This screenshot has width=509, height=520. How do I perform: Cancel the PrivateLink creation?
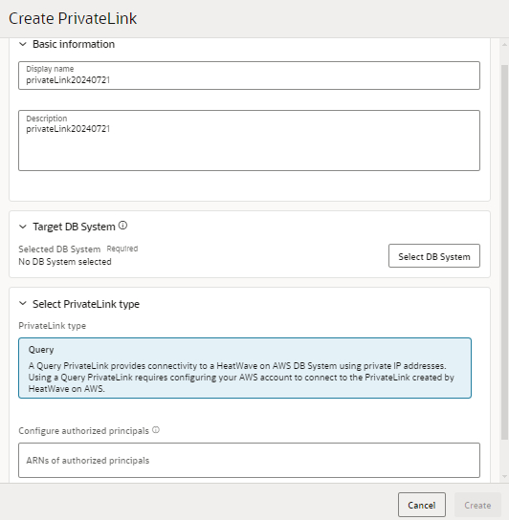422,505
